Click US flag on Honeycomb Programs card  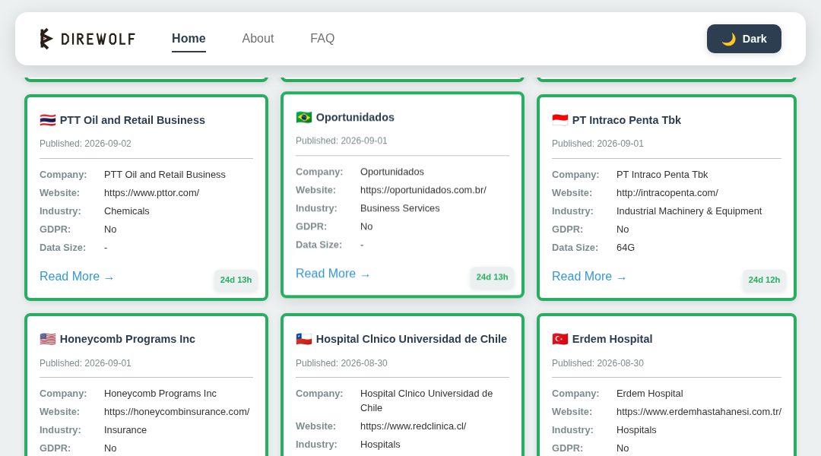pos(48,339)
